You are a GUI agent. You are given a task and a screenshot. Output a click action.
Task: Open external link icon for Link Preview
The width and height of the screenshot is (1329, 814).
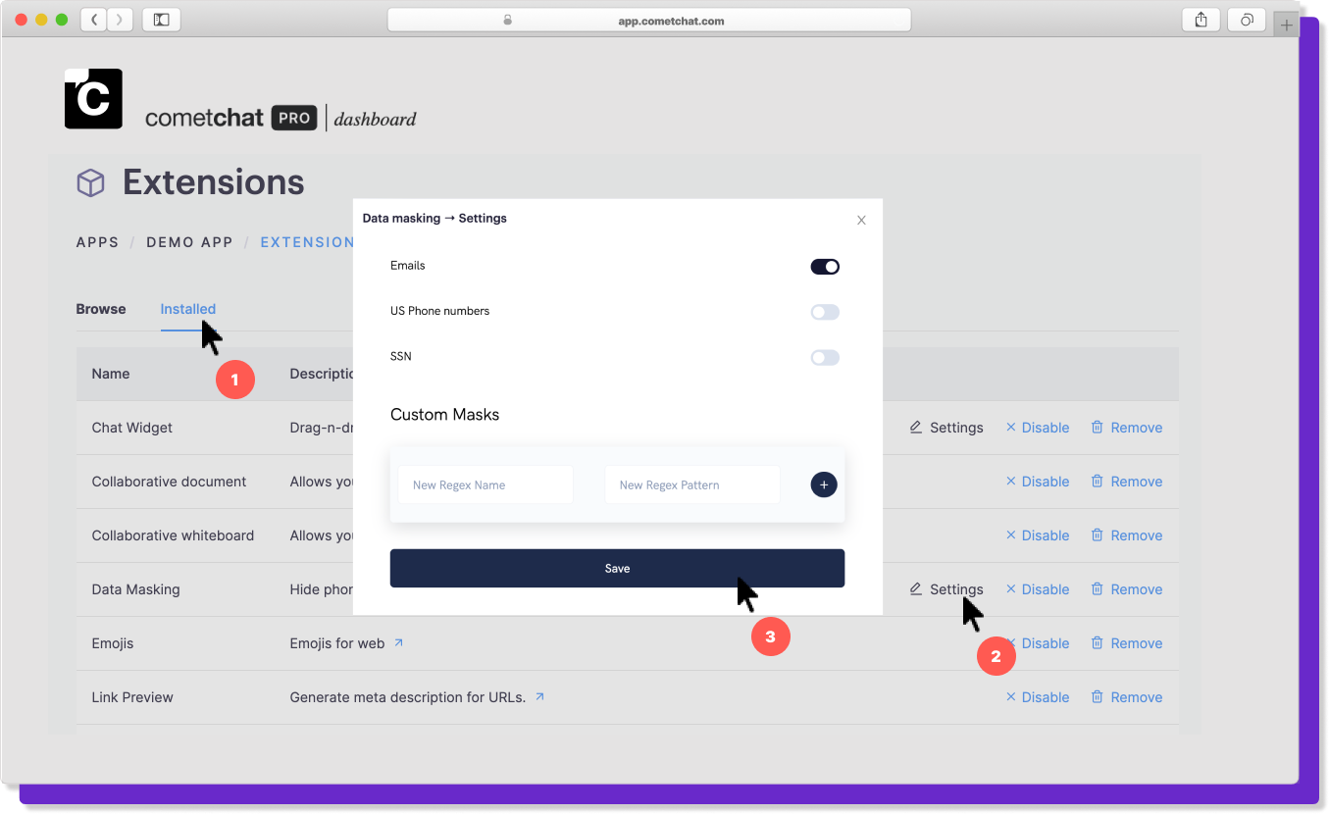point(540,697)
